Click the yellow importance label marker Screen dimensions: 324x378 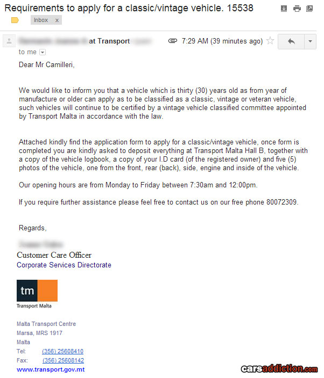coord(15,20)
